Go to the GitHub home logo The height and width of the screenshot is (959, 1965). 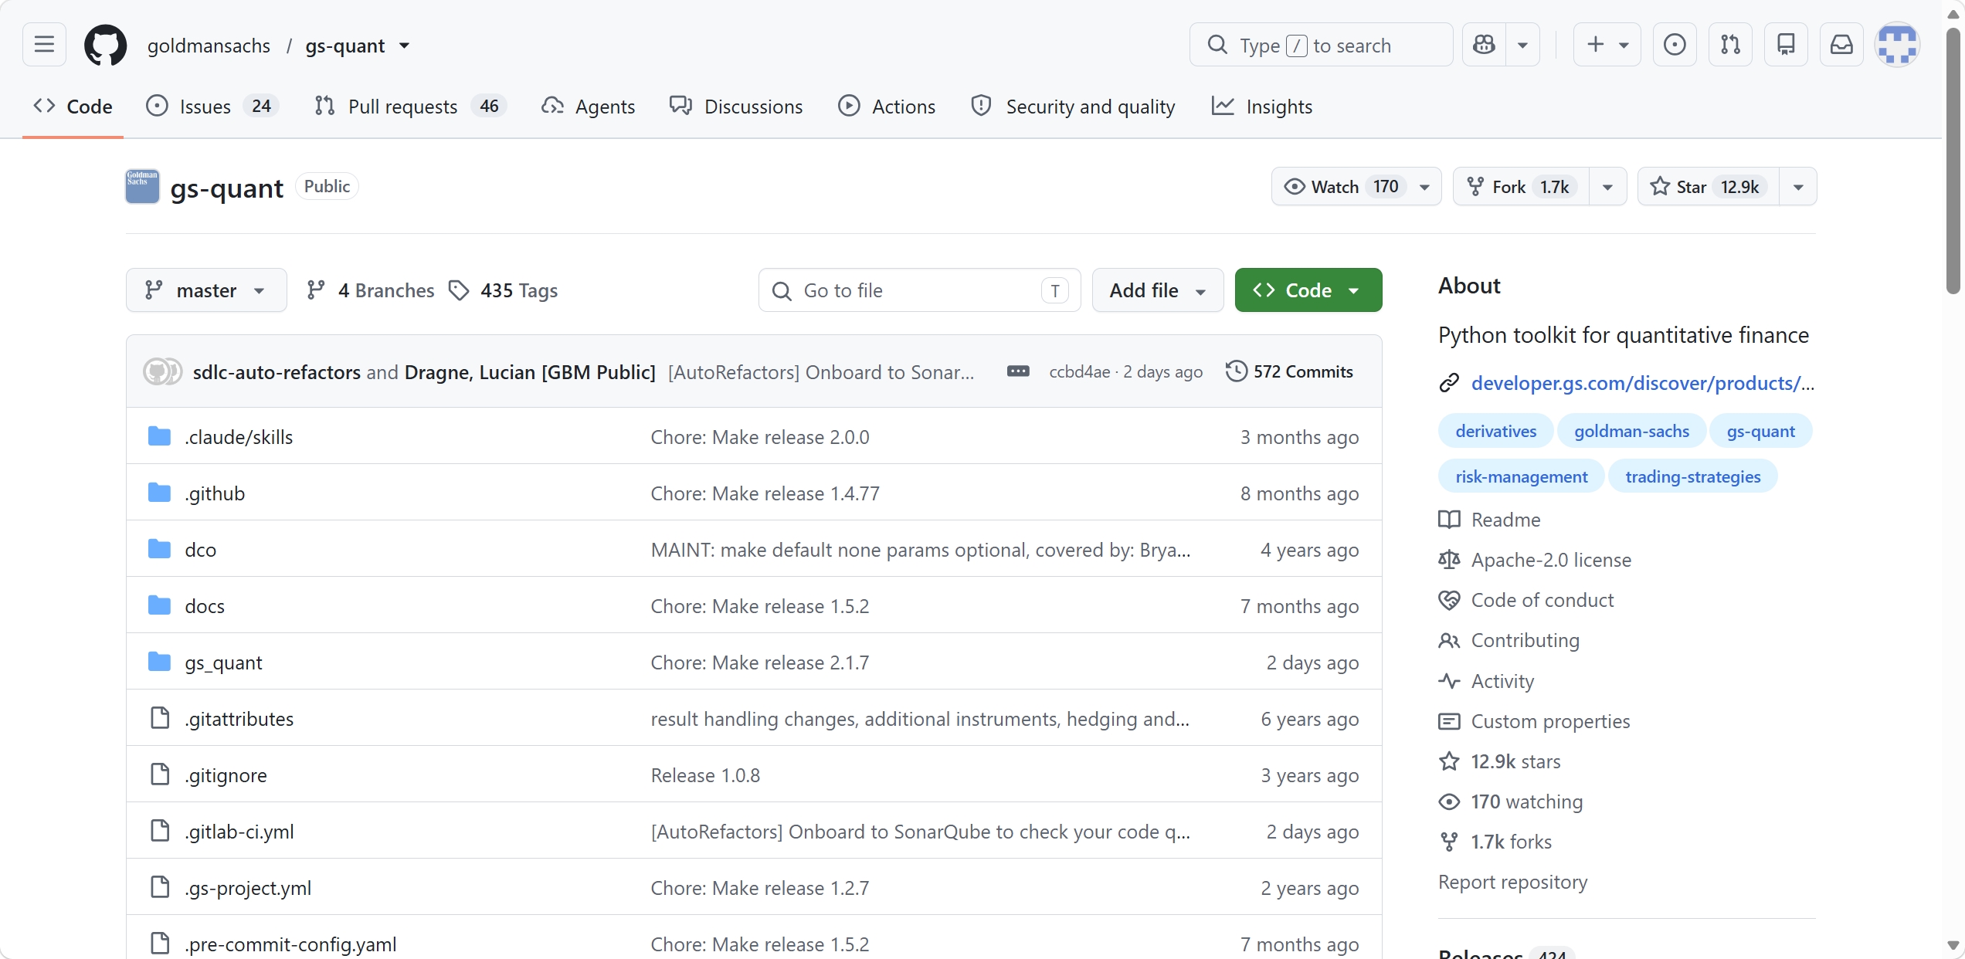coord(105,45)
